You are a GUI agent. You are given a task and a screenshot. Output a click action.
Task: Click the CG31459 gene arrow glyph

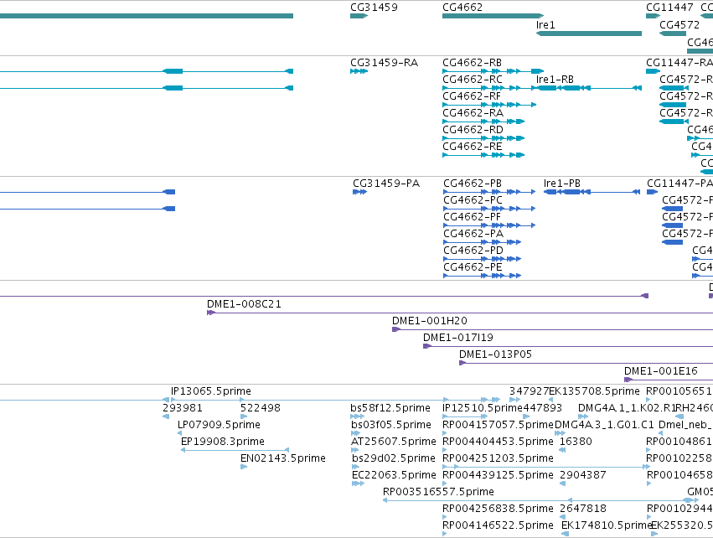click(359, 16)
